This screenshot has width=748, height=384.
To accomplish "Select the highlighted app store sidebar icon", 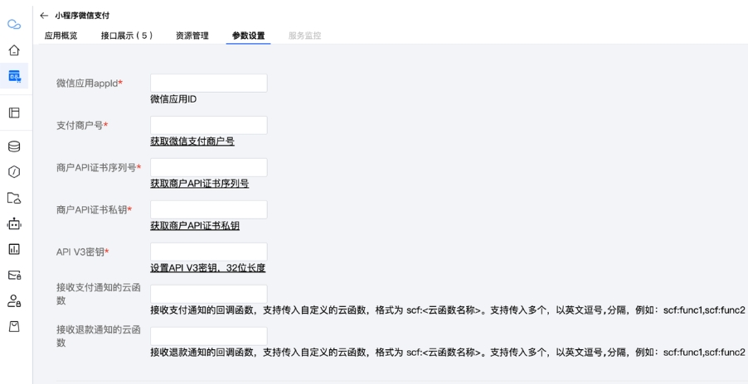I will point(14,75).
